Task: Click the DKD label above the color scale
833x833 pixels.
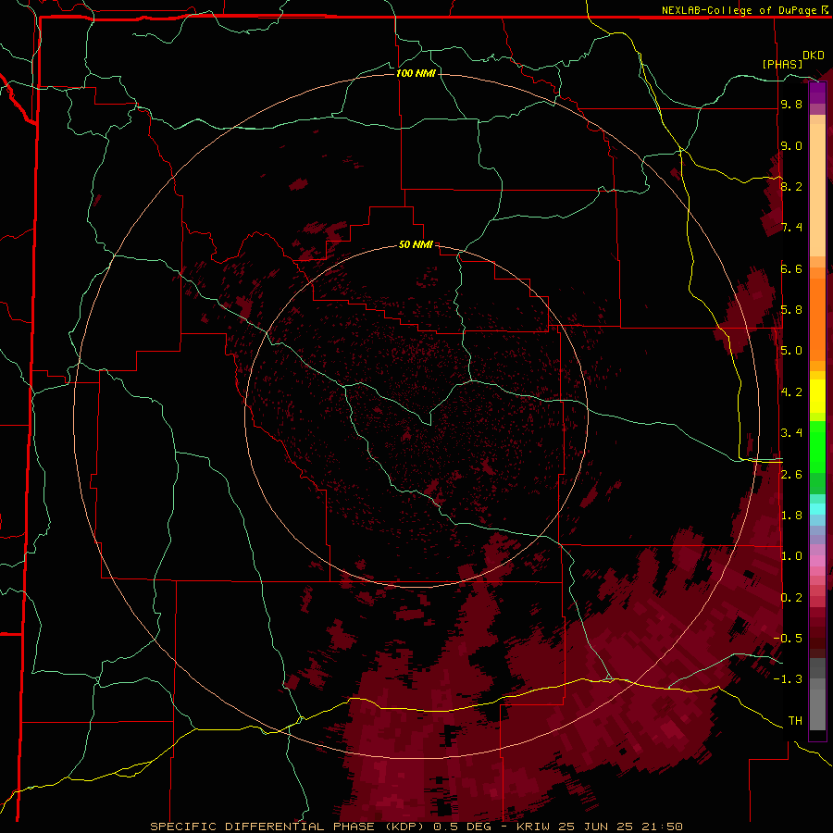Action: [813, 56]
